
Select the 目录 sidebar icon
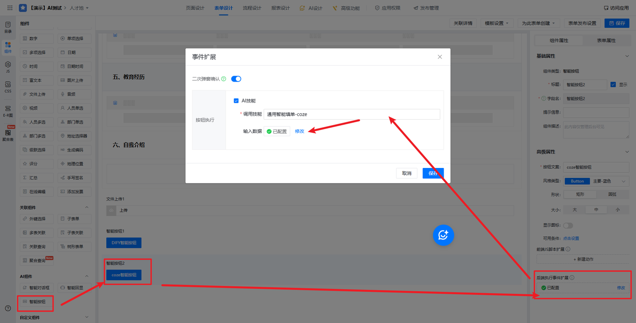tap(8, 27)
